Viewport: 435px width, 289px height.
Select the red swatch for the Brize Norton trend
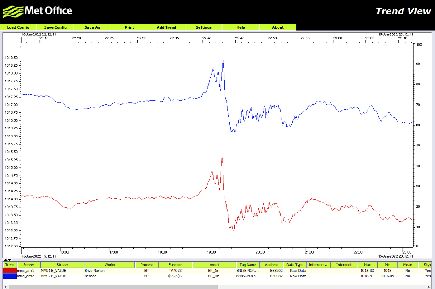(10, 270)
